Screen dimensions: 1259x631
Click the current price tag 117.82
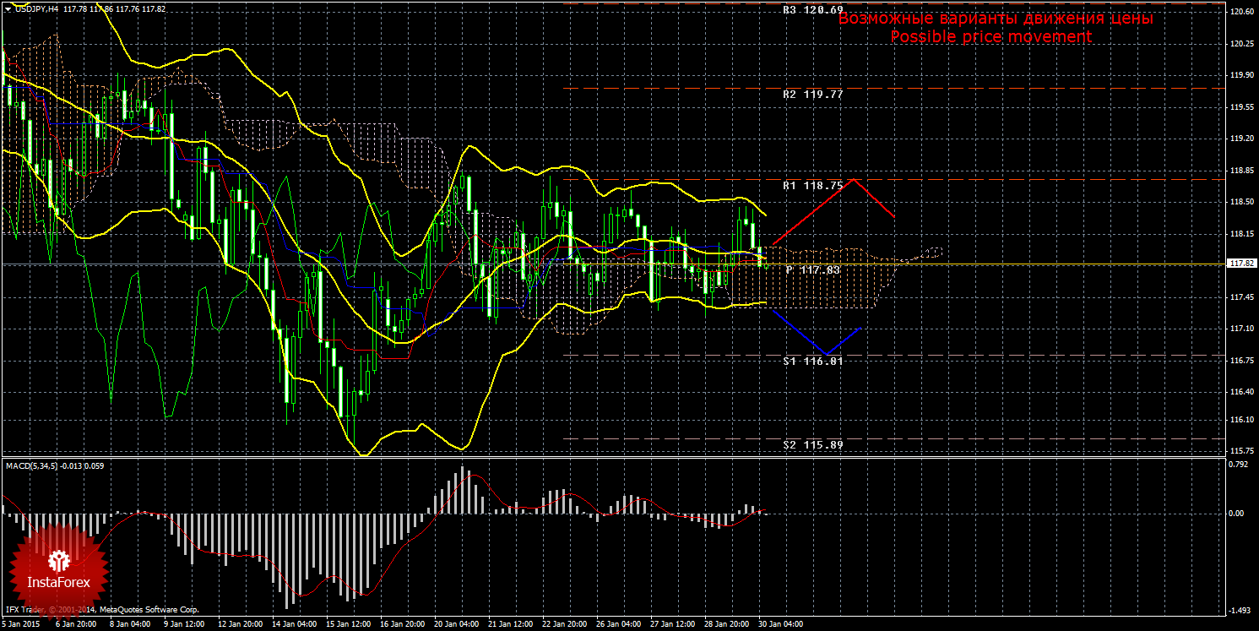click(x=1240, y=264)
